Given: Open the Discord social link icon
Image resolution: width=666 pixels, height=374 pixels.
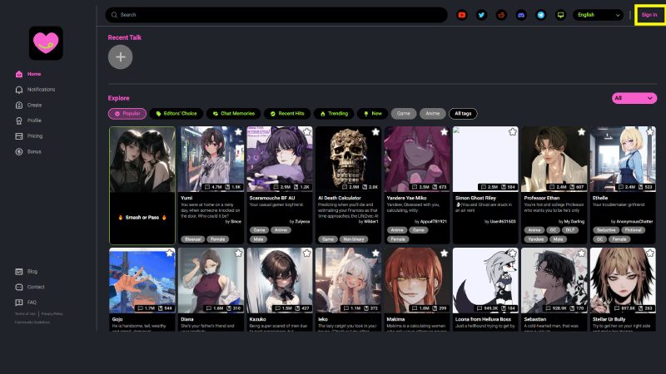Looking at the screenshot, I should pyautogui.click(x=521, y=15).
